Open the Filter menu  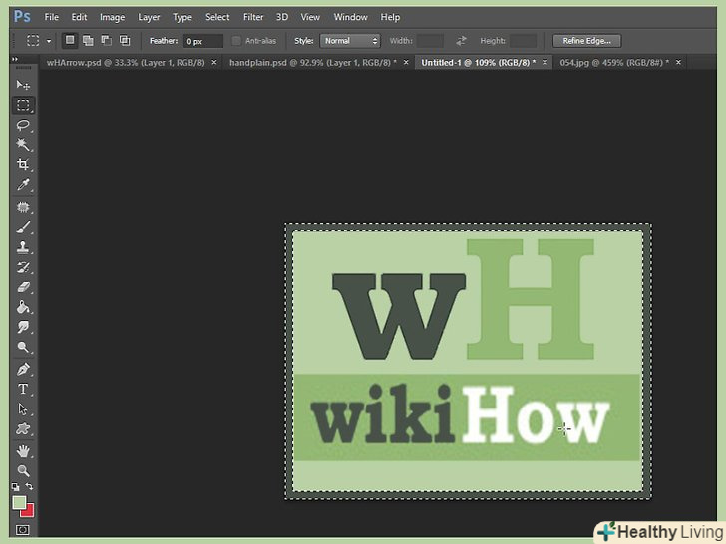(x=253, y=17)
